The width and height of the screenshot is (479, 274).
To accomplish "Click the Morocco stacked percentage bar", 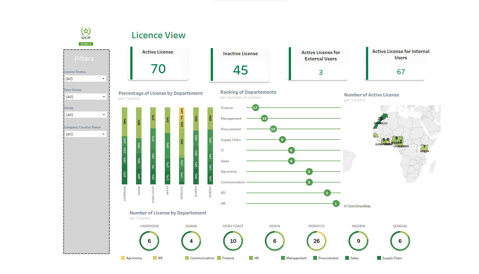I will [182, 146].
